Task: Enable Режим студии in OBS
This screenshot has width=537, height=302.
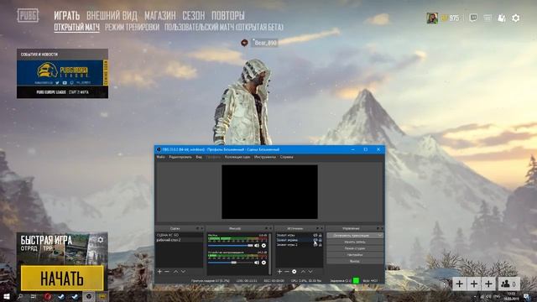Action: point(355,248)
